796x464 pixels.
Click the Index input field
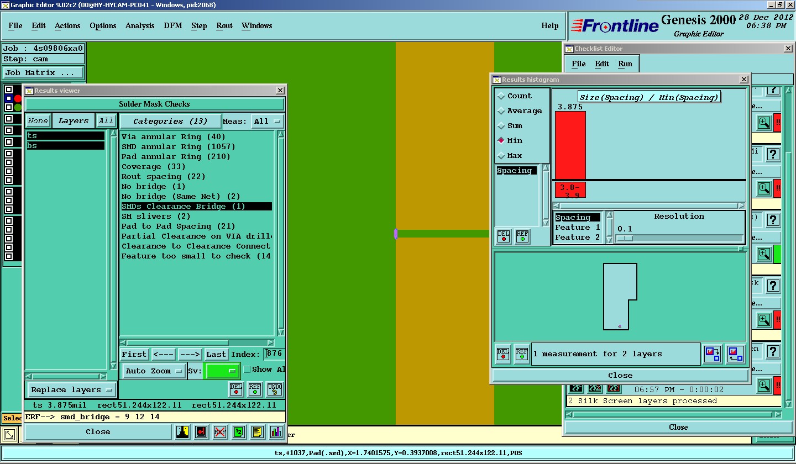pyautogui.click(x=274, y=354)
